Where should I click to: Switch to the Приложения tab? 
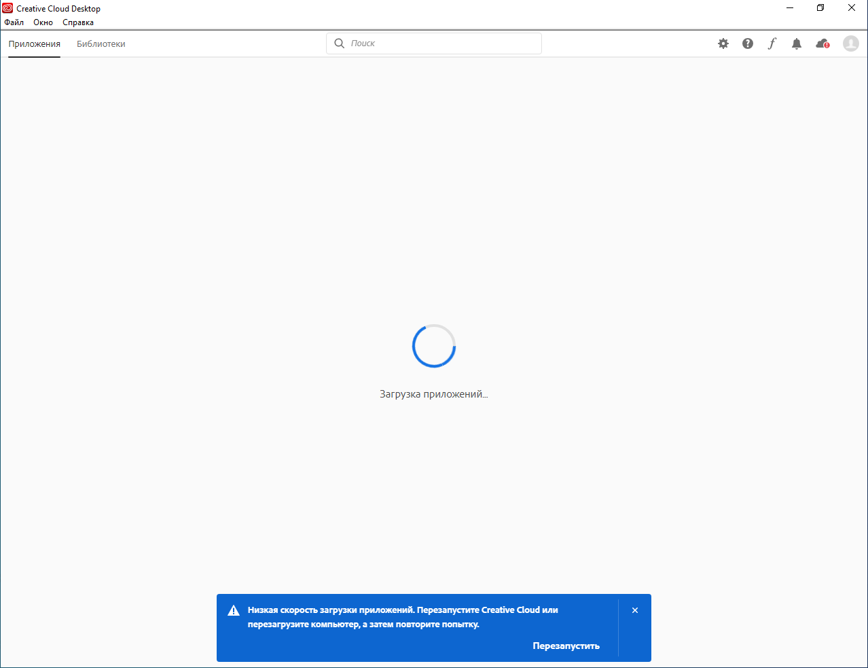pos(35,44)
